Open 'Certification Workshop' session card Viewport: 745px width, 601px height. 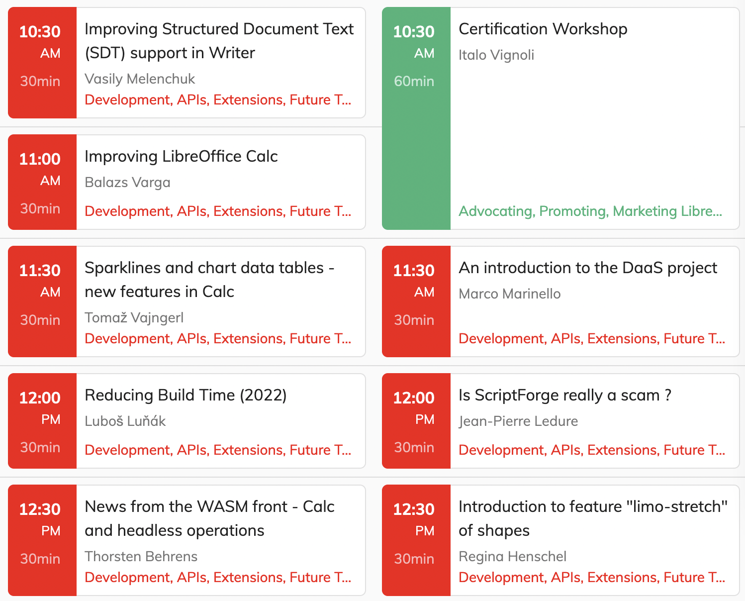[543, 29]
